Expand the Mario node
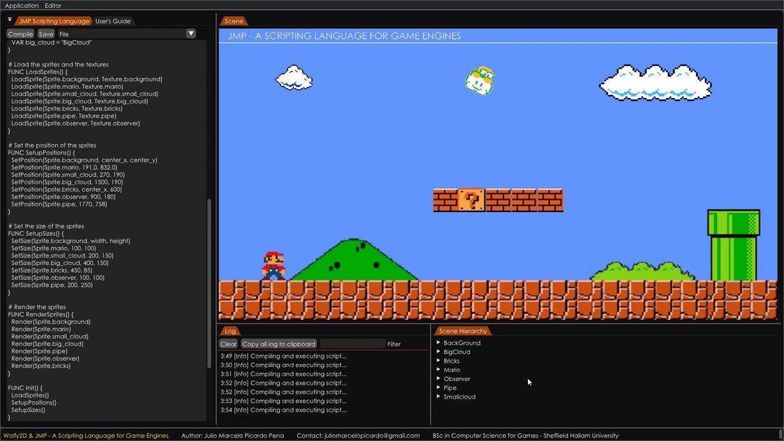 439,370
